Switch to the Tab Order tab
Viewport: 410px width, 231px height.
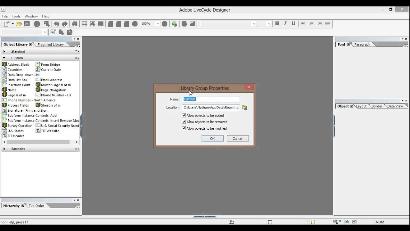click(x=36, y=206)
